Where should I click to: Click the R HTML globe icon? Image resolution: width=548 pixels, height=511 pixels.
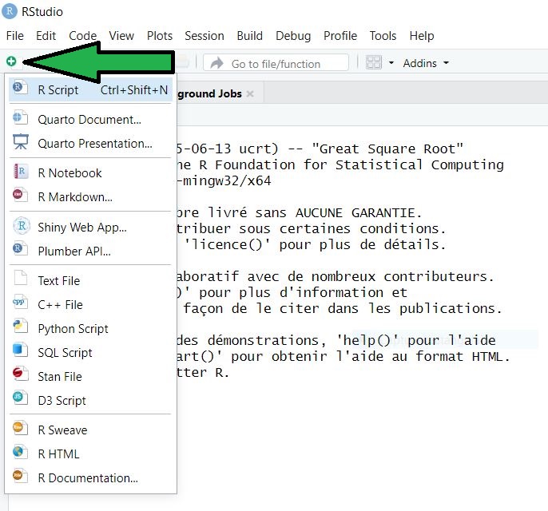tap(20, 451)
